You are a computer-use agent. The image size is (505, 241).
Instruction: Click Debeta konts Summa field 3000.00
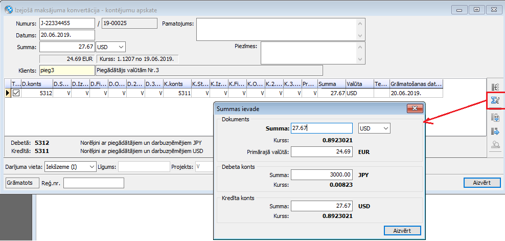[322, 176]
